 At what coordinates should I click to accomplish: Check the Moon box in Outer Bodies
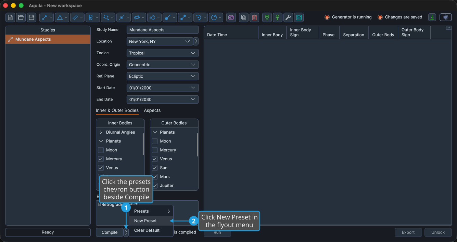click(155, 141)
